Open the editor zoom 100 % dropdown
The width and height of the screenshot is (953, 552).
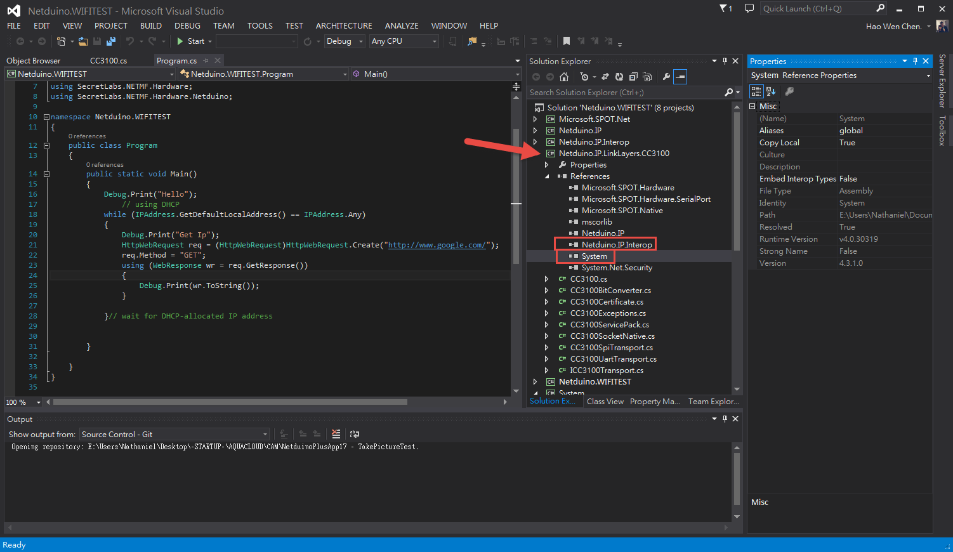(39, 402)
